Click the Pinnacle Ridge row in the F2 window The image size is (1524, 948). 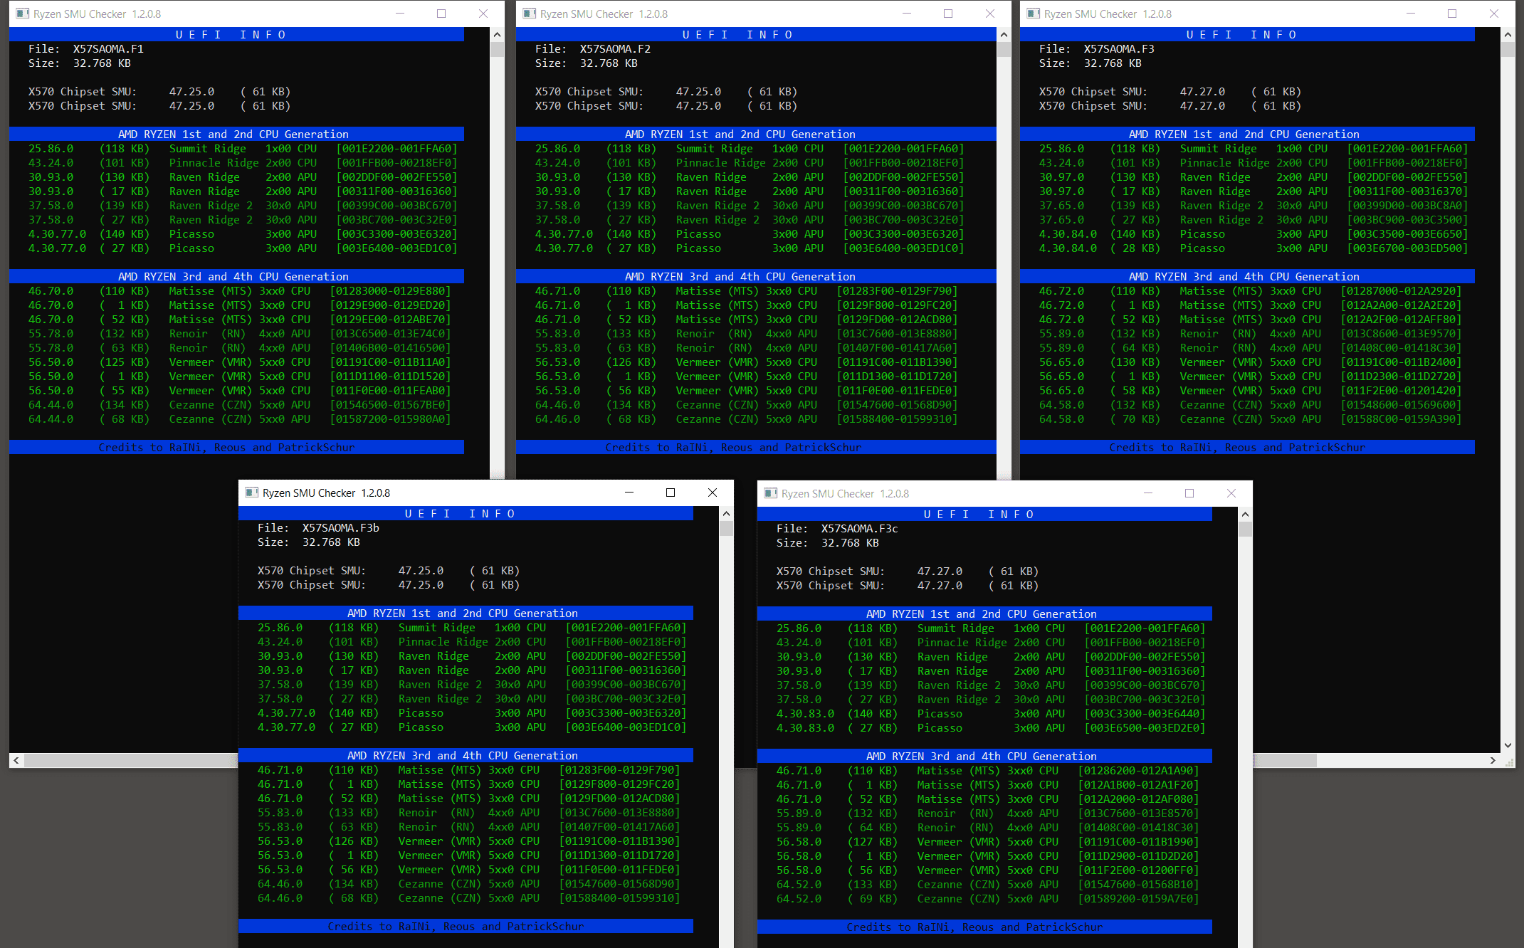[750, 163]
